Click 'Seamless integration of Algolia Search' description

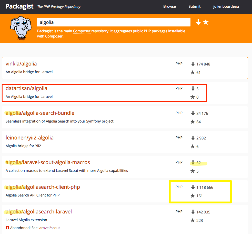[60, 121]
